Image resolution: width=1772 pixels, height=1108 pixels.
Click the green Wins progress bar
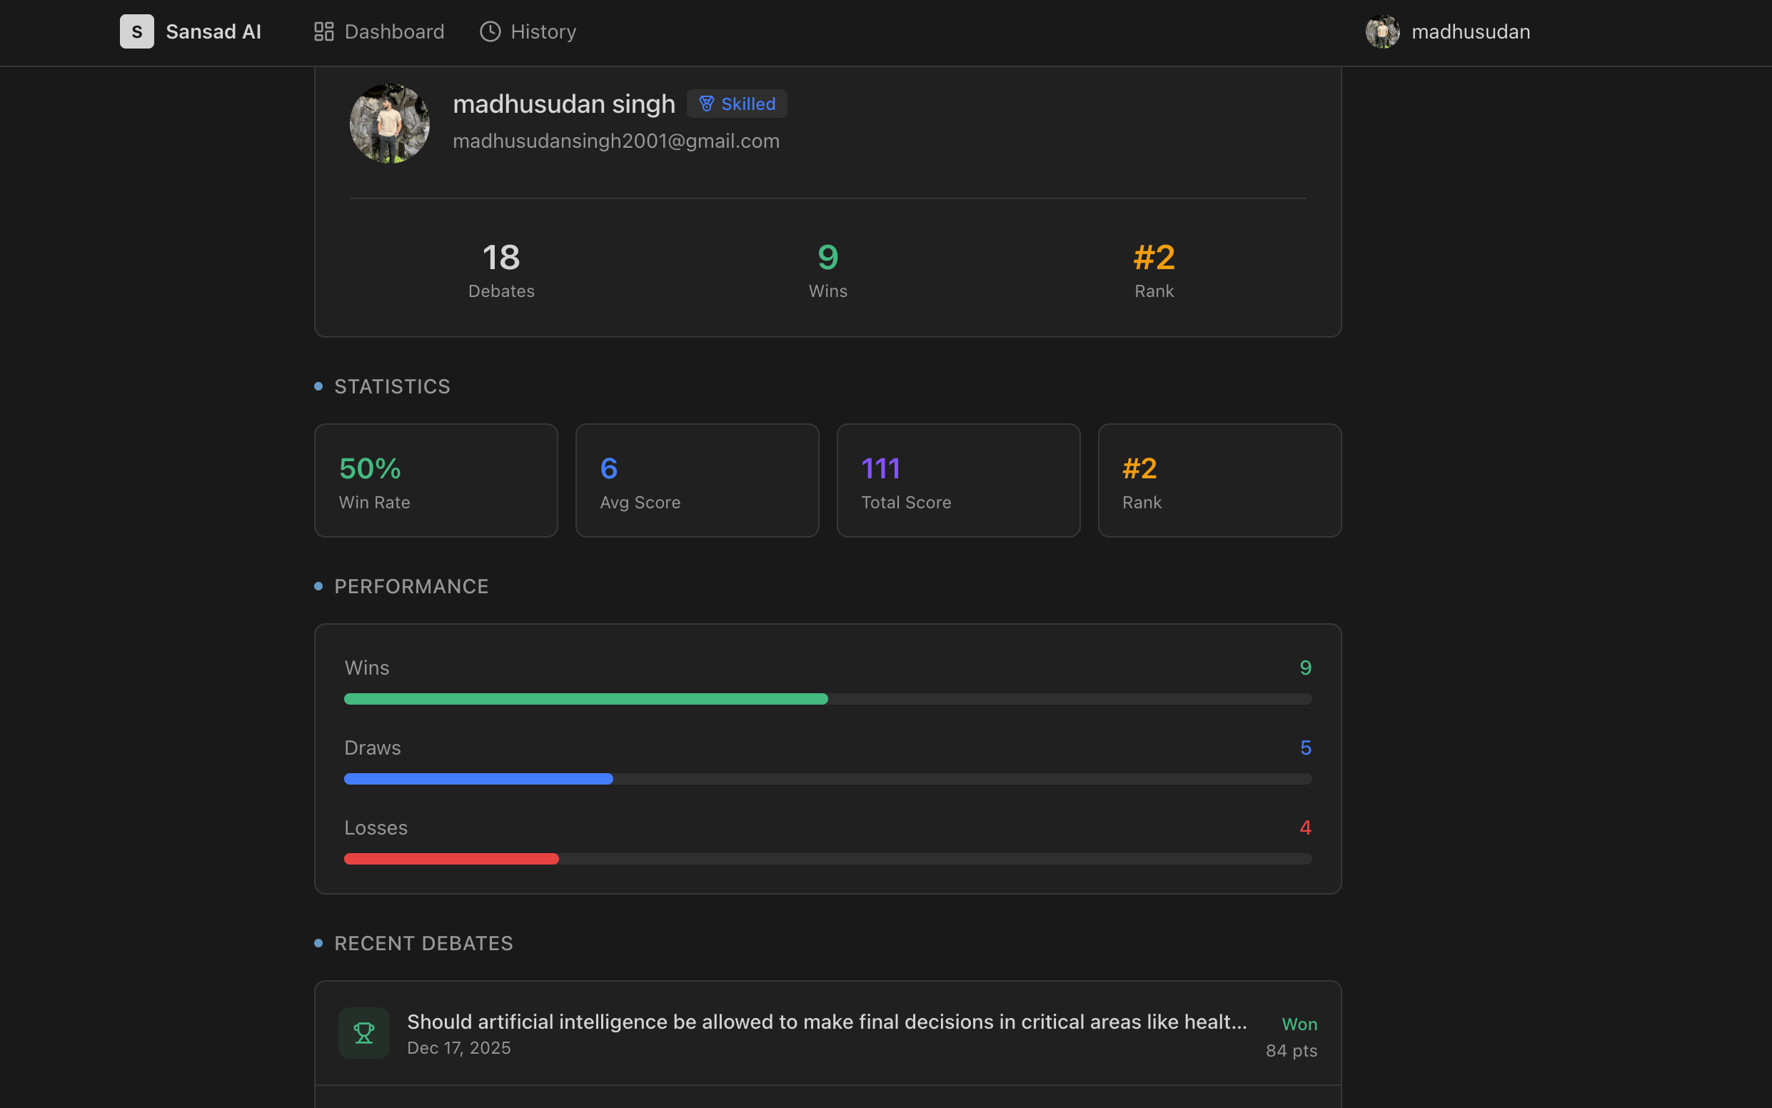585,698
